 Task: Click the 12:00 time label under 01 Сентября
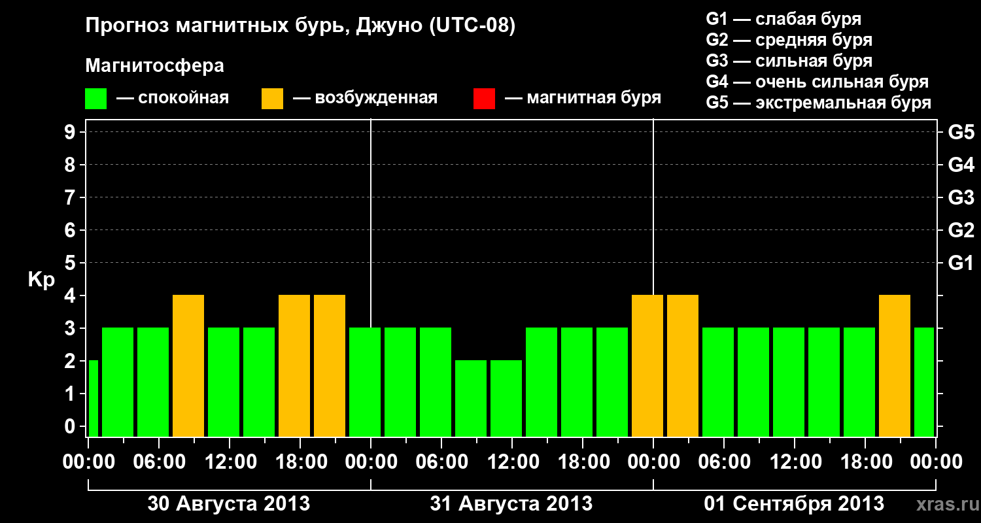tap(795, 462)
